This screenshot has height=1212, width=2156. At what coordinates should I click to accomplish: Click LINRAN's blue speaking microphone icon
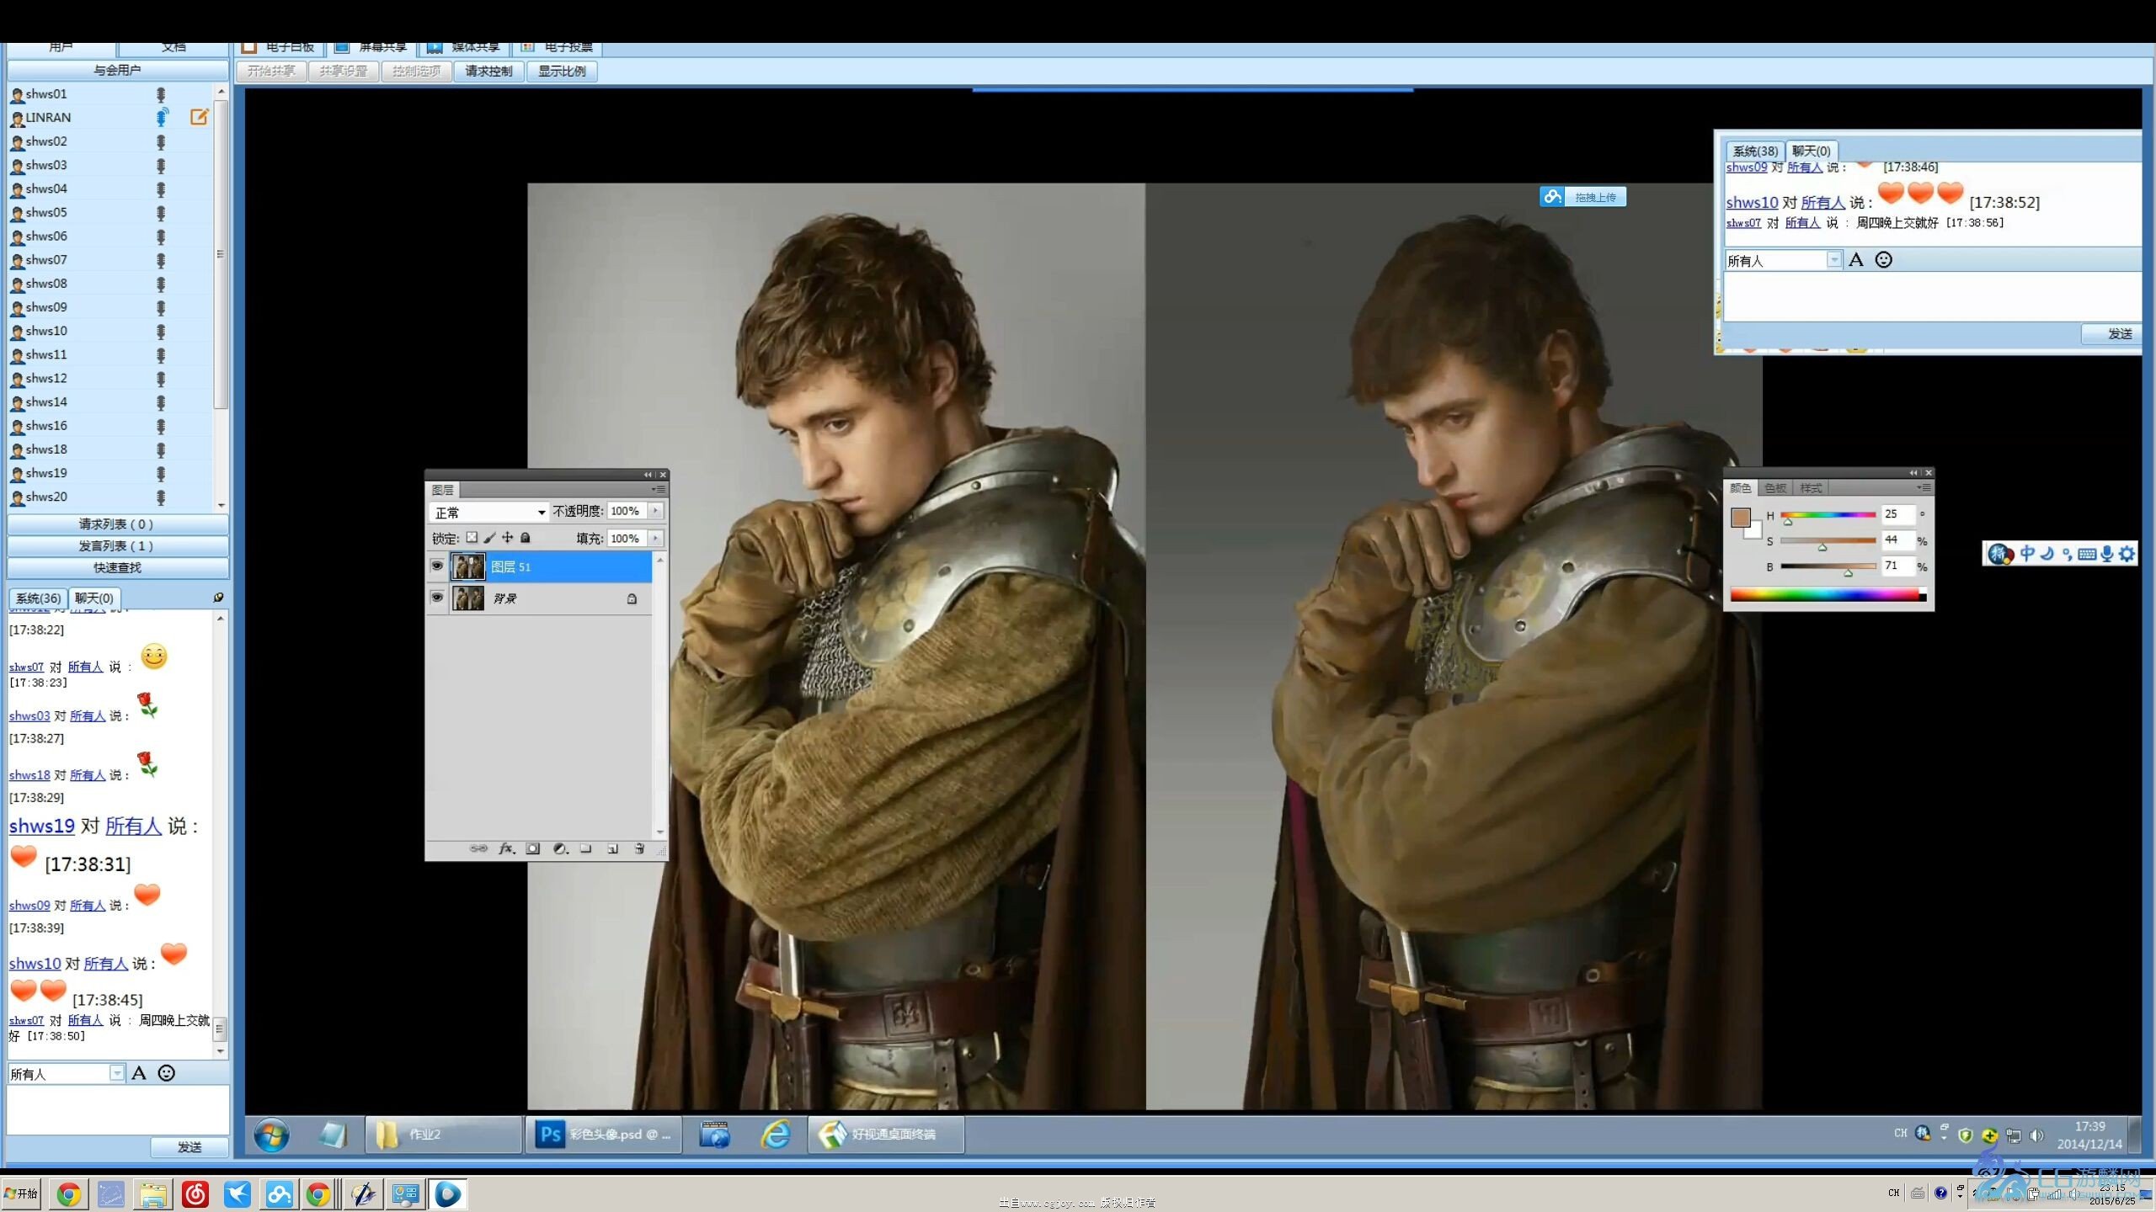(x=162, y=117)
